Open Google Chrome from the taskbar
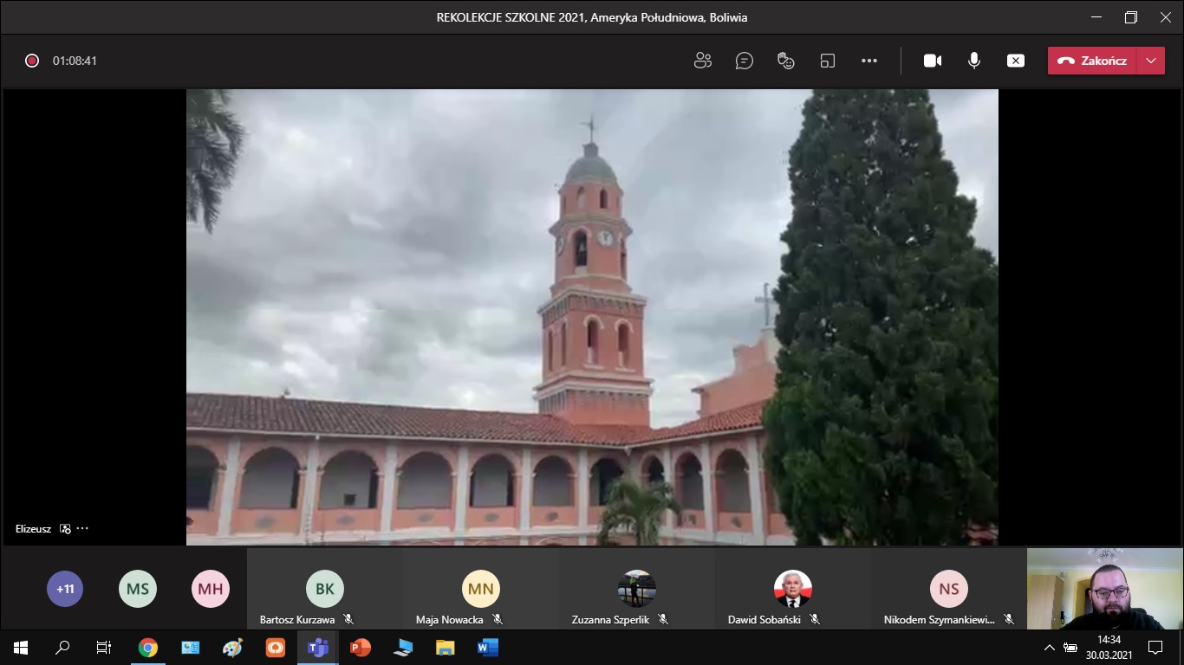The height and width of the screenshot is (665, 1184). pyautogui.click(x=148, y=648)
